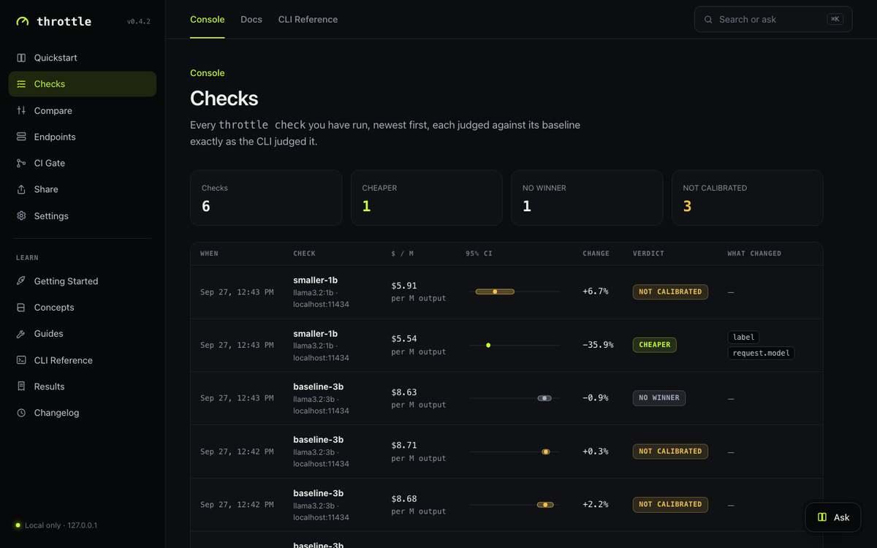Click the CHANGE column header
Screen dimensions: 877x548
click(596, 254)
